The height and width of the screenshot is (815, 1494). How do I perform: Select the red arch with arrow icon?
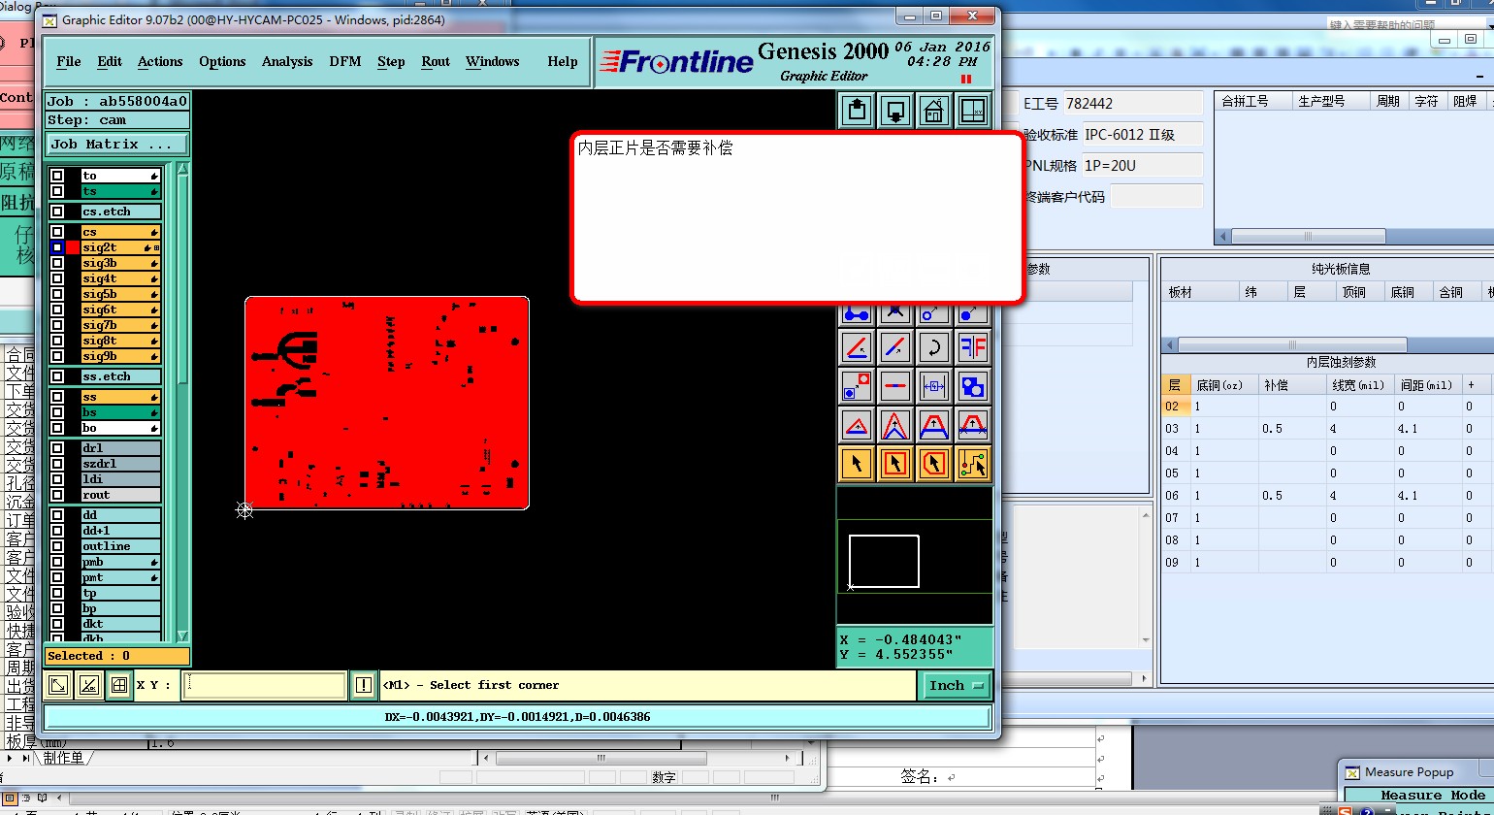pyautogui.click(x=934, y=424)
